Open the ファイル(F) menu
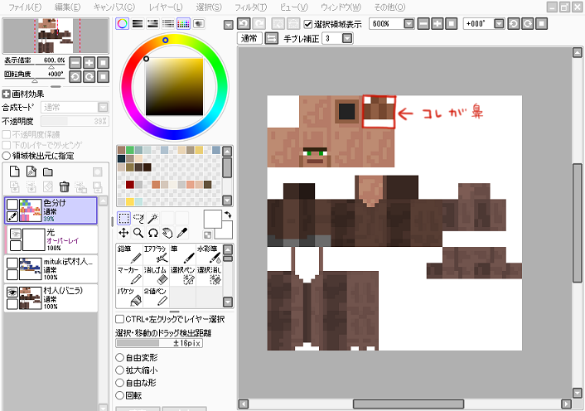The height and width of the screenshot is (411, 585). pos(25,7)
